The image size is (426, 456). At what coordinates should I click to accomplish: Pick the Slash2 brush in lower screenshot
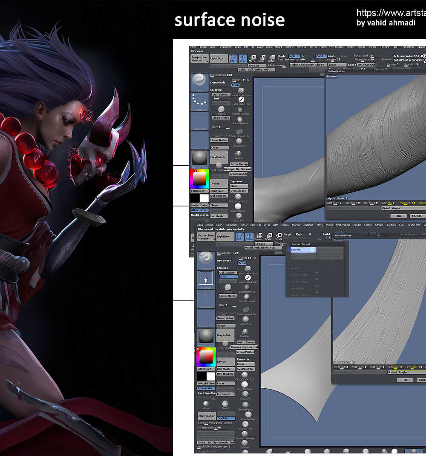[225, 404]
